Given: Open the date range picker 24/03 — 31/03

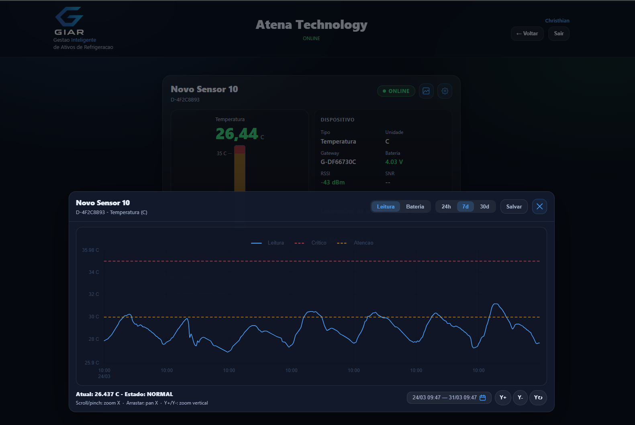Looking at the screenshot, I should tap(444, 398).
